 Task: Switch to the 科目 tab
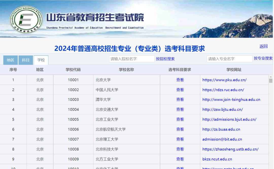tap(26, 60)
